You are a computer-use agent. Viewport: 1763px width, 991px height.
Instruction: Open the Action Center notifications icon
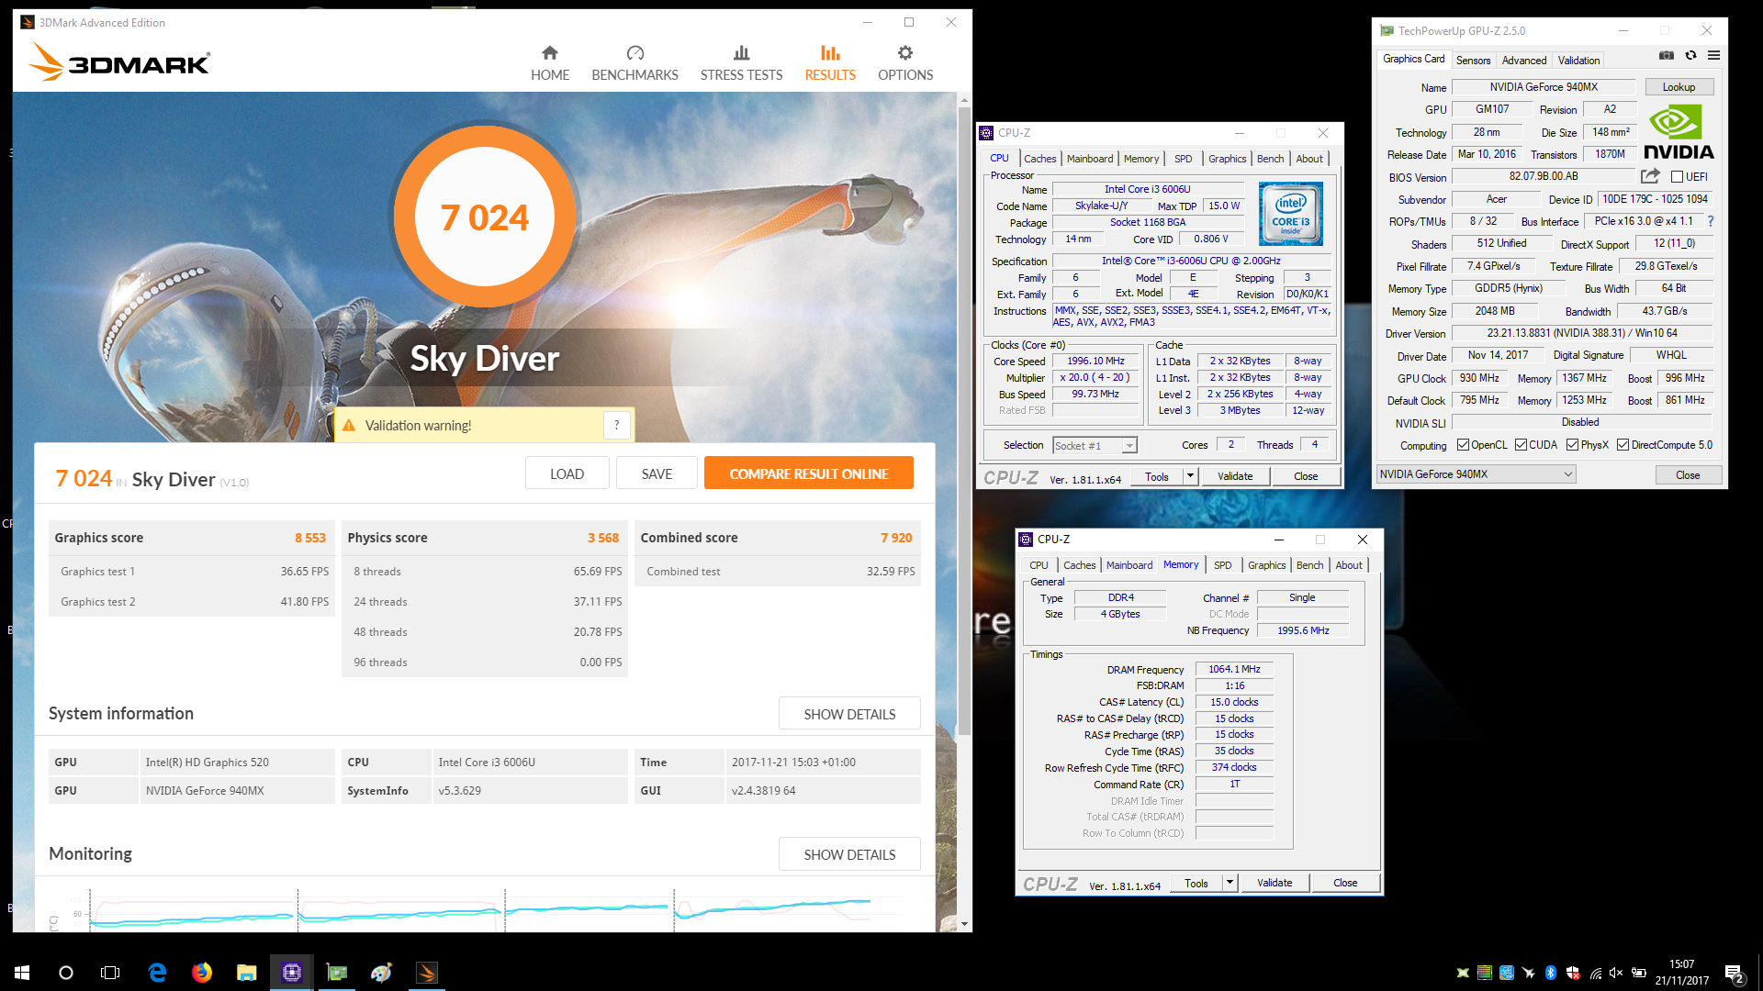[x=1734, y=973]
